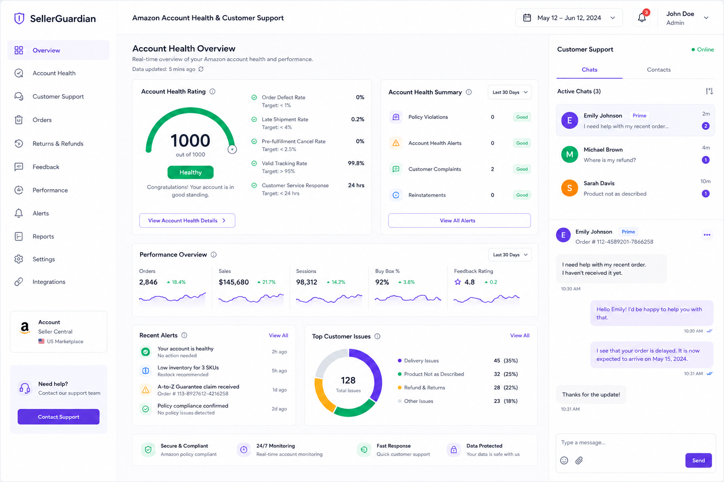Click the Policy compliance confirmed alert

[x=214, y=409]
